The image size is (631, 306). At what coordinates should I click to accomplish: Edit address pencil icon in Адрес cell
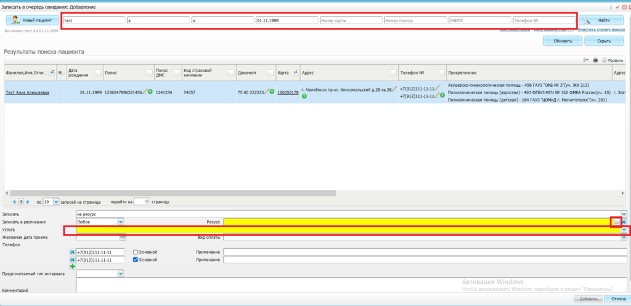[395, 89]
